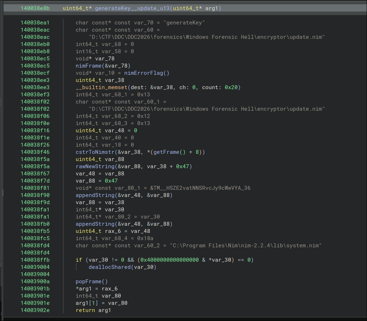The image size is (367, 321).
Task: Follow the getFrame call
Action: tap(166, 152)
